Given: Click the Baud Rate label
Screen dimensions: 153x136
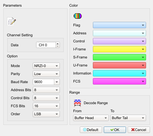Looking at the screenshot, I should tap(19, 82).
